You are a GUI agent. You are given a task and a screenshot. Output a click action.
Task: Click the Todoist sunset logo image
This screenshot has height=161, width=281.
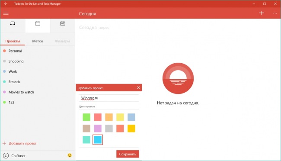click(178, 78)
